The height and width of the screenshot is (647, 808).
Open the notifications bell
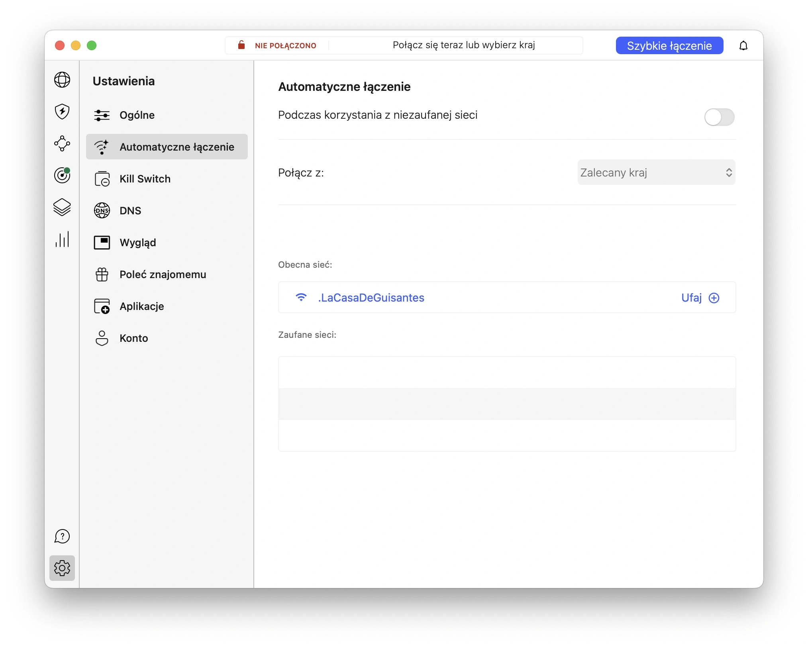743,46
